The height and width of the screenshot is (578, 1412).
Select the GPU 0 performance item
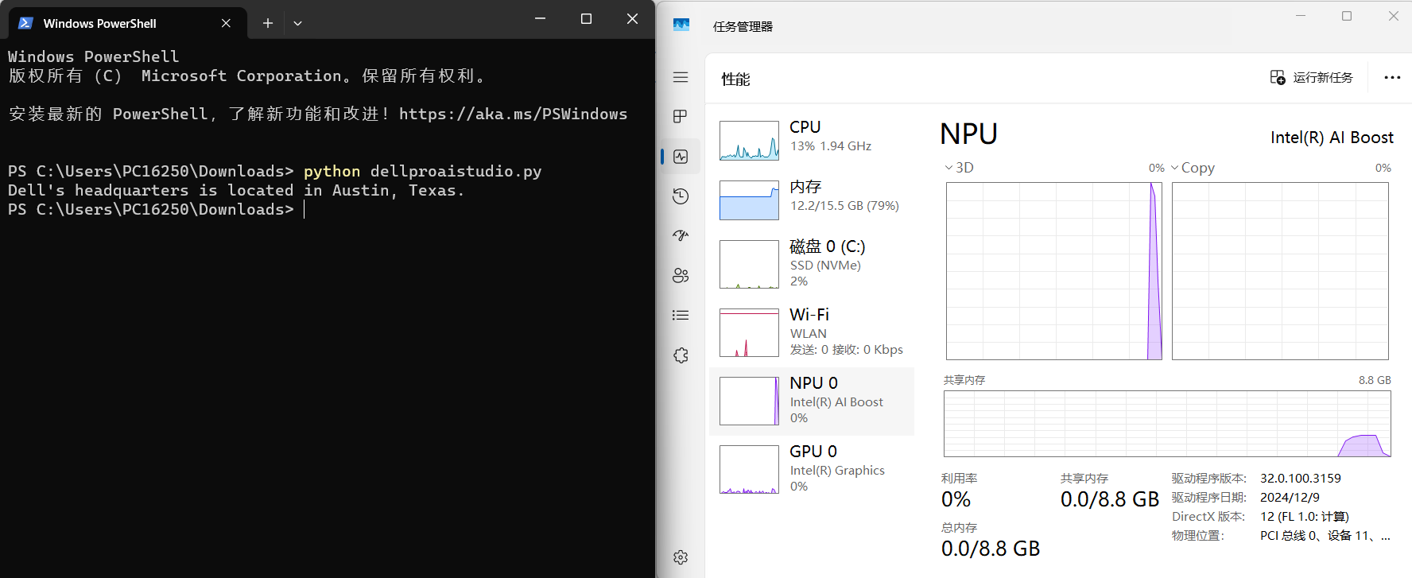812,469
